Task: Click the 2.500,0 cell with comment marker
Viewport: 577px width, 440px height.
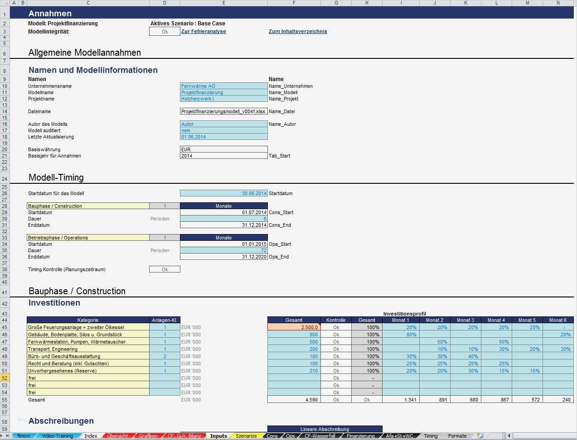Action: click(x=294, y=327)
